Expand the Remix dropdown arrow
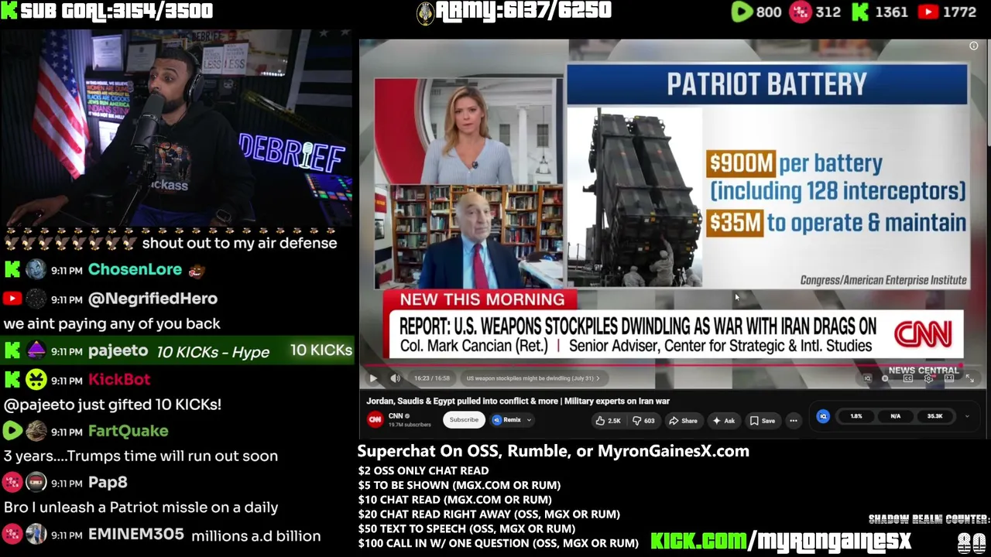 [x=529, y=420]
